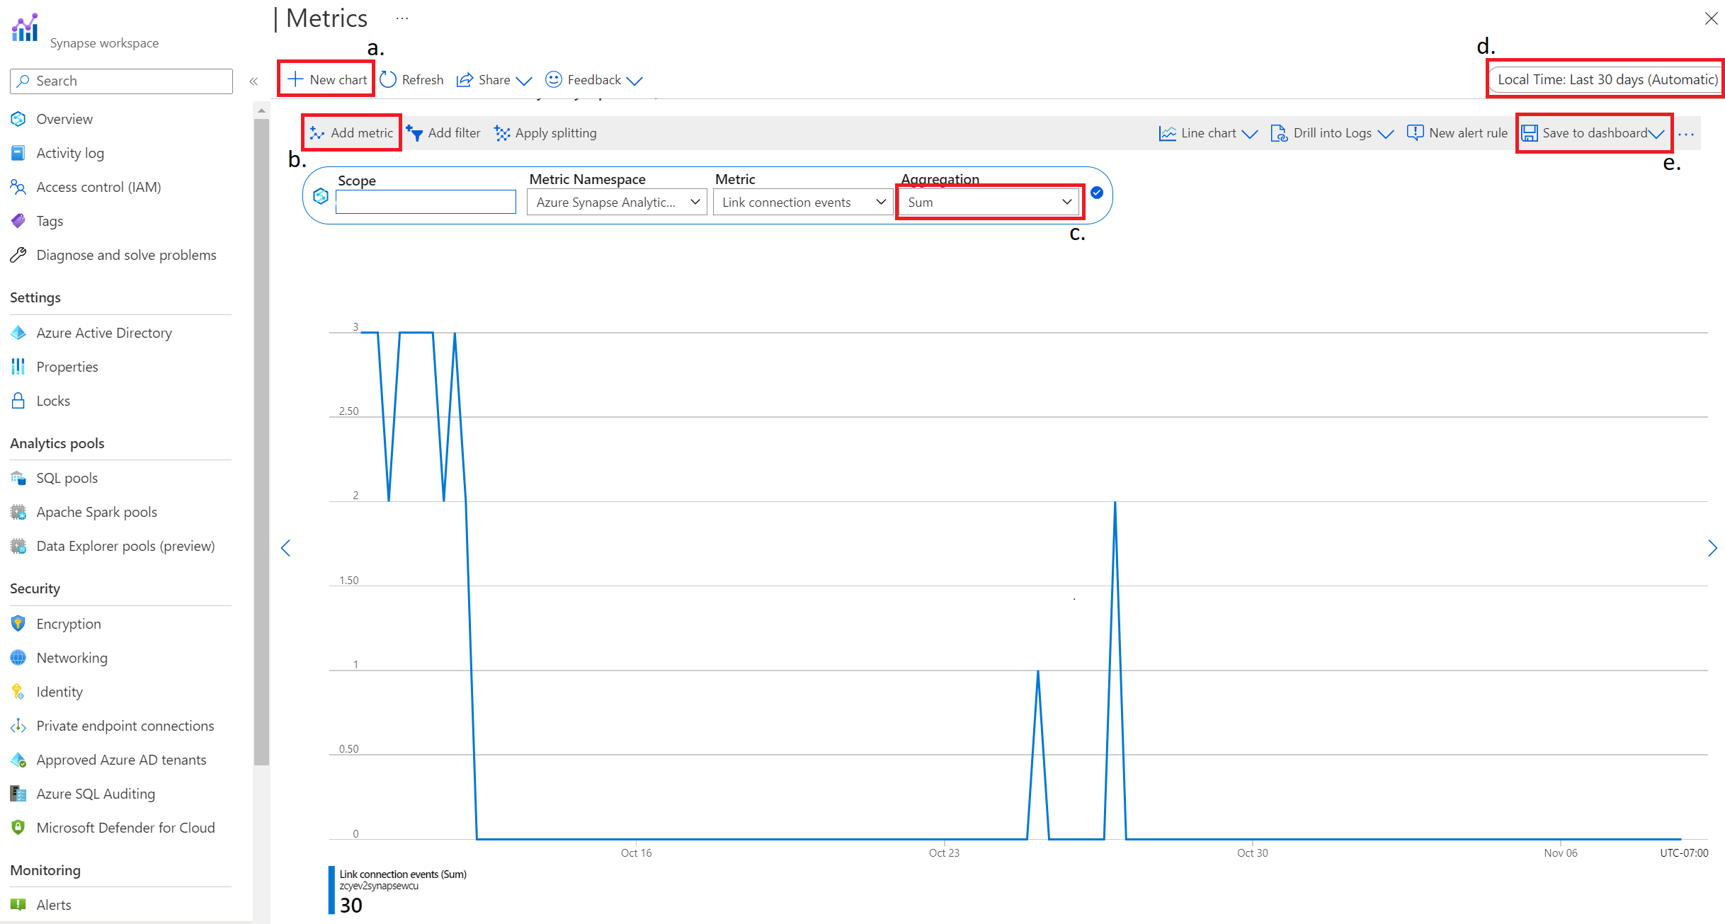The width and height of the screenshot is (1725, 924).
Task: Expand the Share menu
Action: pyautogui.click(x=494, y=80)
